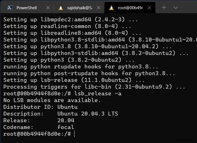Click the lsb_release -a command text
This screenshot has height=143, width=197.
pyautogui.click(x=98, y=94)
